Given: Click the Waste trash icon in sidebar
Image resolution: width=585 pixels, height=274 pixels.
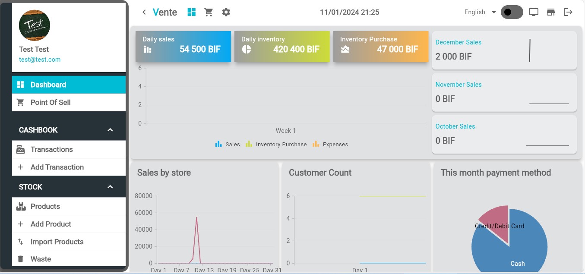Looking at the screenshot, I should point(20,258).
